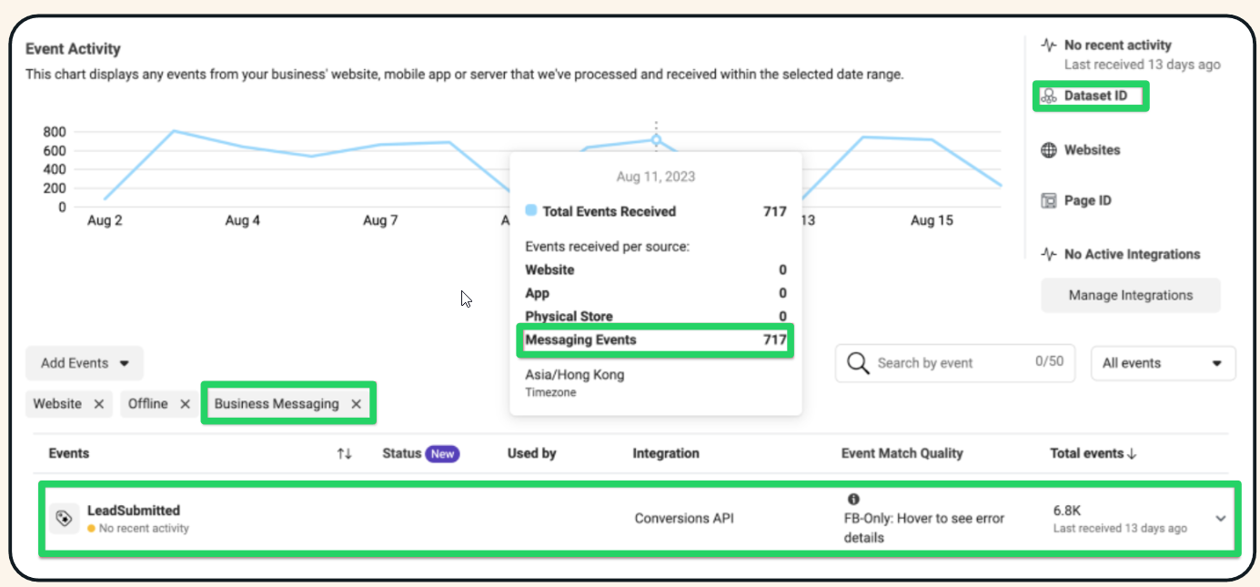Sort by the Total events column header
1260x587 pixels.
(x=1094, y=453)
